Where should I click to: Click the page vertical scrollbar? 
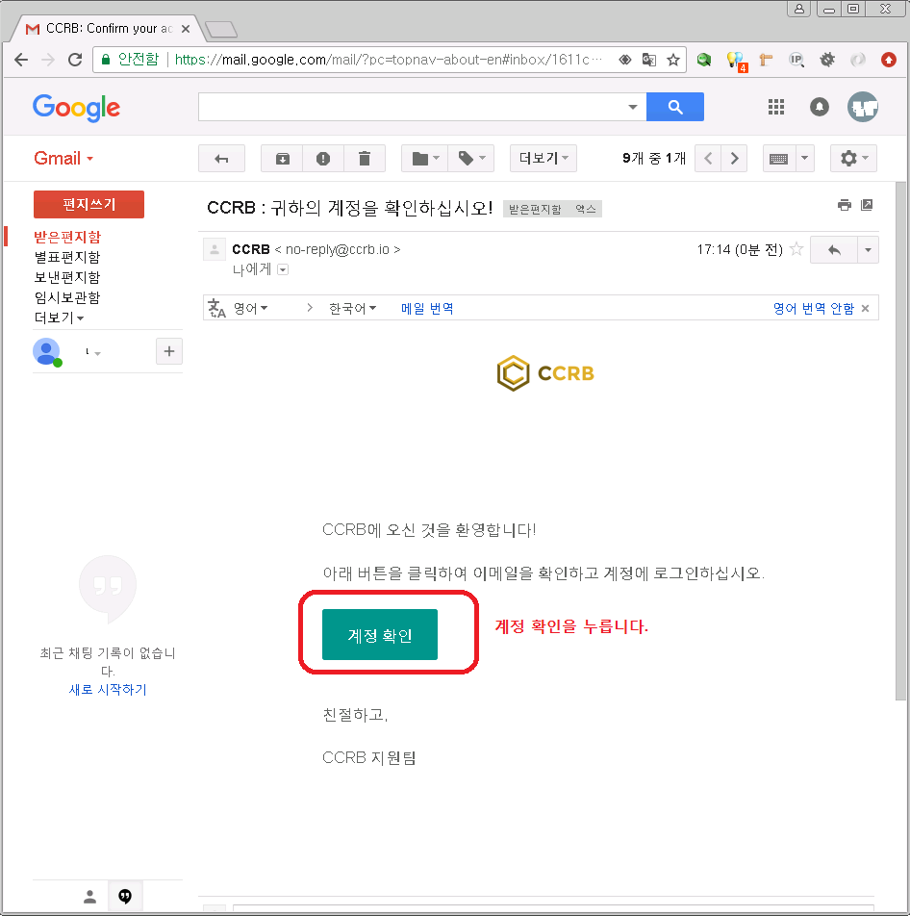(x=901, y=441)
